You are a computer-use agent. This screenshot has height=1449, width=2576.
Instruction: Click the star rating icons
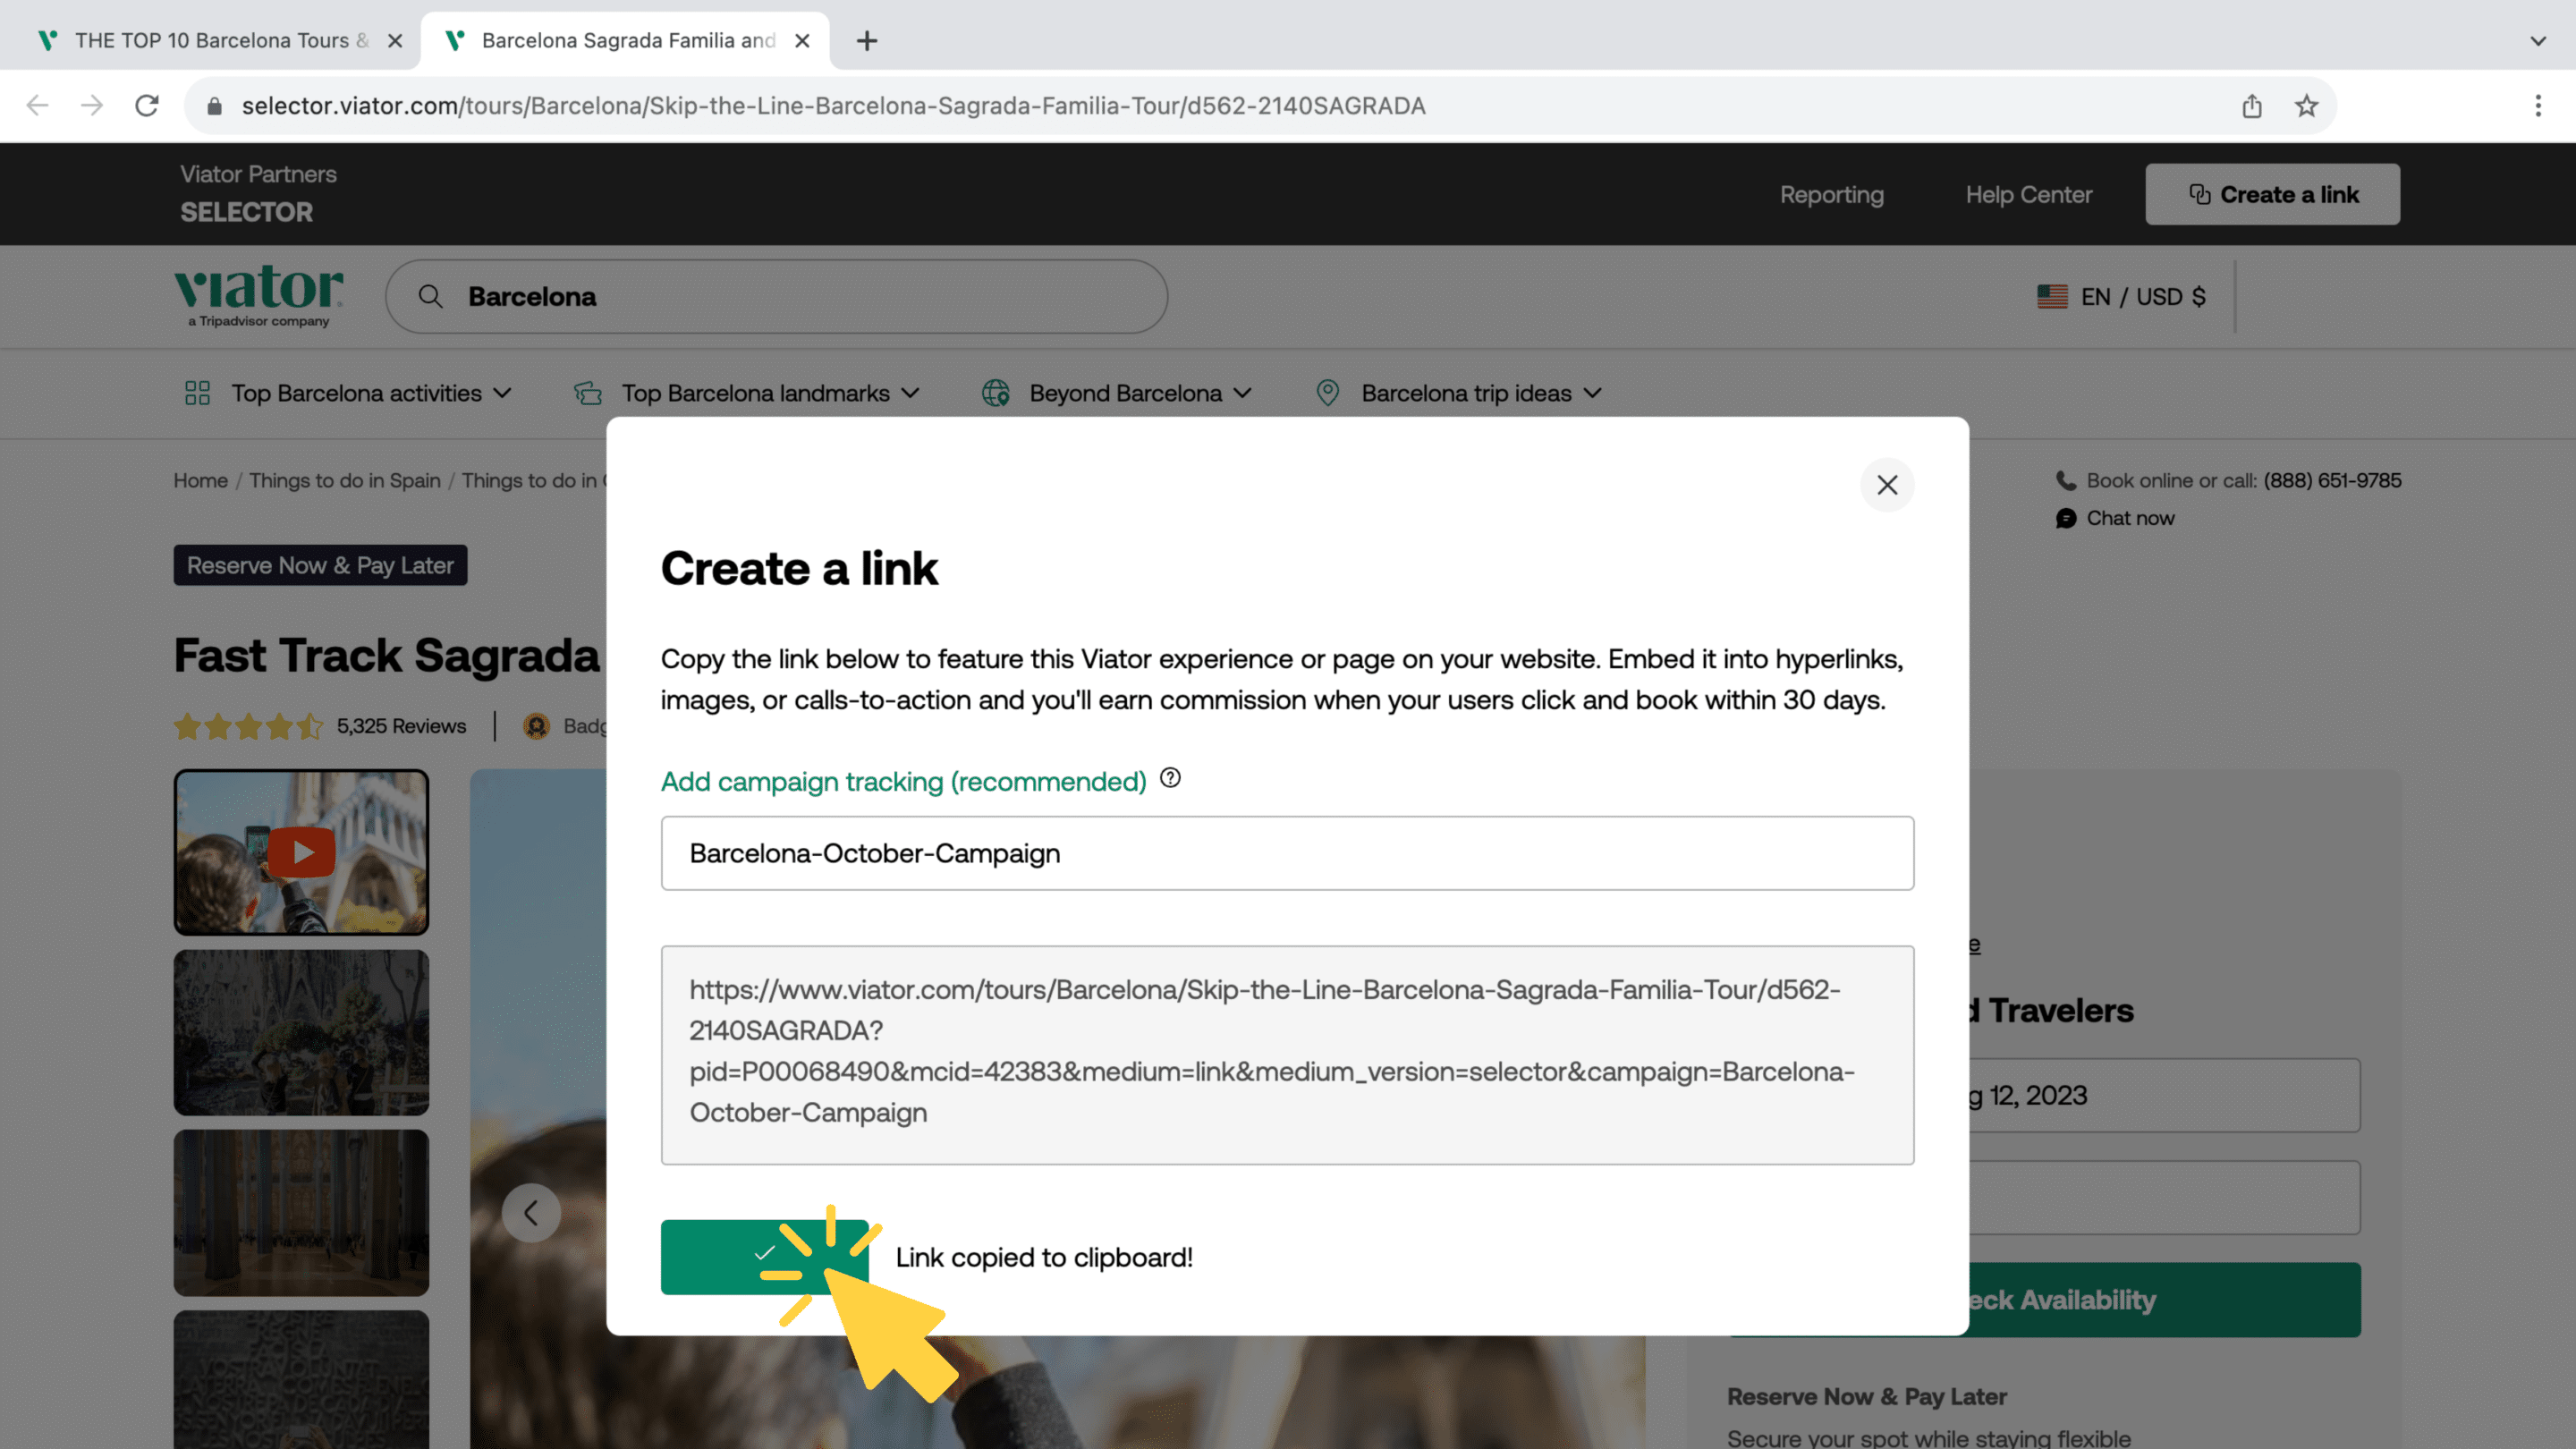pos(248,726)
